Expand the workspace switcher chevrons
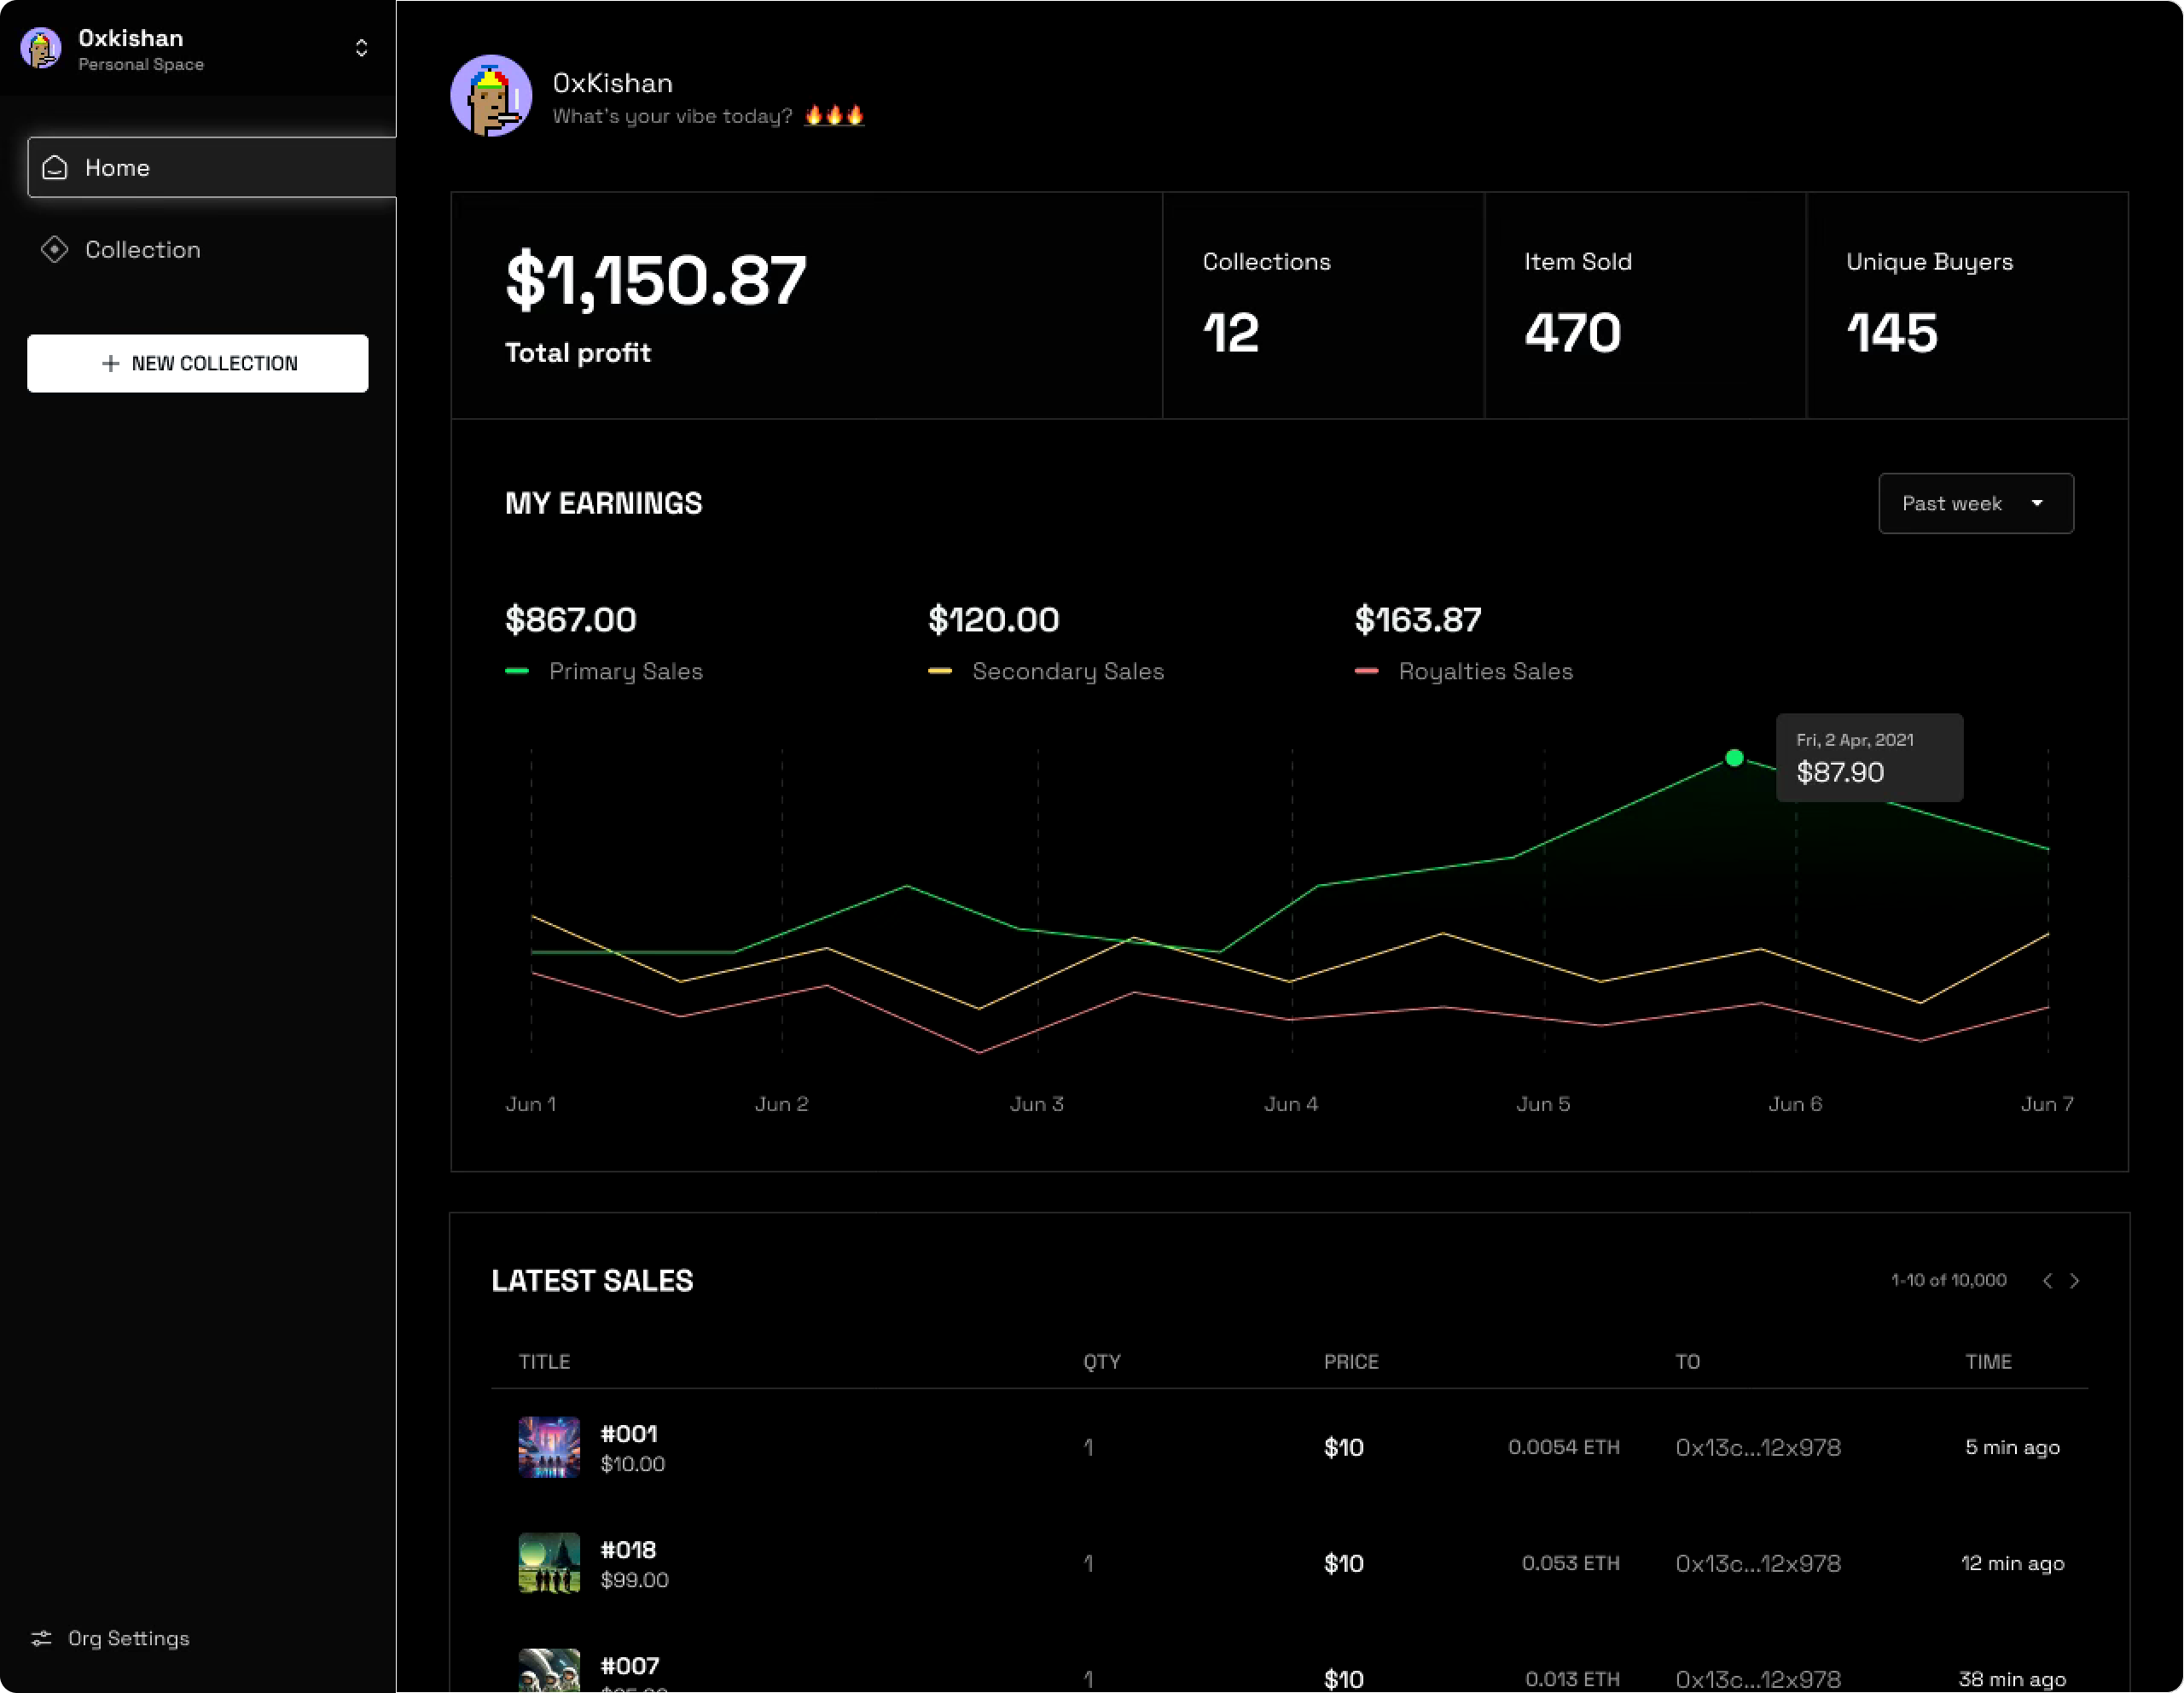The image size is (2184, 1693). (361, 48)
